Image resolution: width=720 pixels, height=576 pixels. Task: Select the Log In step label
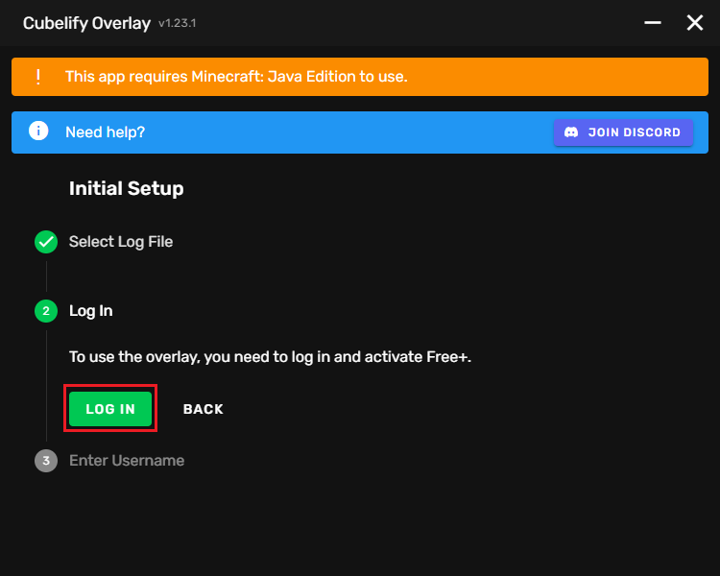click(90, 311)
